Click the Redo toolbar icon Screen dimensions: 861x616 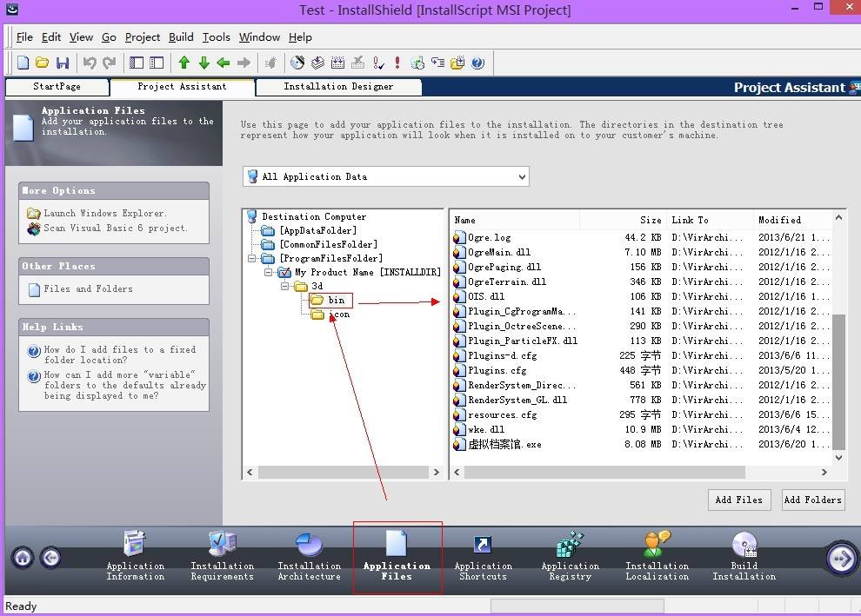point(110,63)
